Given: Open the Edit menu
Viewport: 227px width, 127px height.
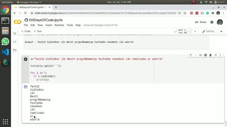Looking at the screenshot, I should click(x=33, y=25).
